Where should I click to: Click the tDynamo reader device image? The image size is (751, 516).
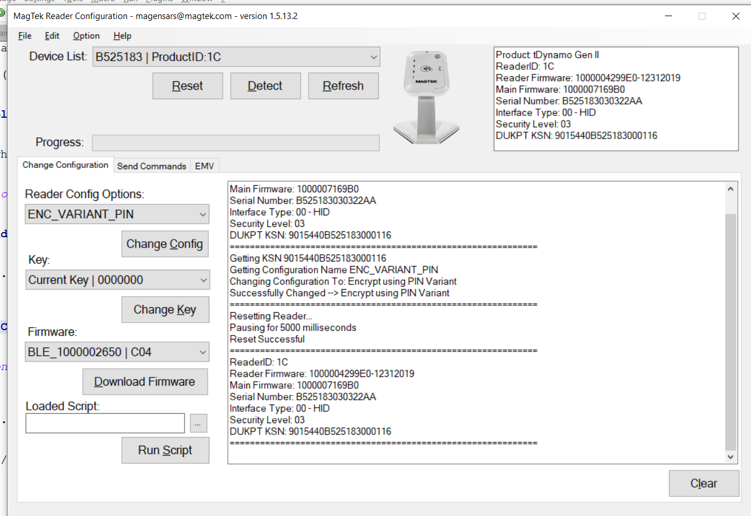[426, 98]
